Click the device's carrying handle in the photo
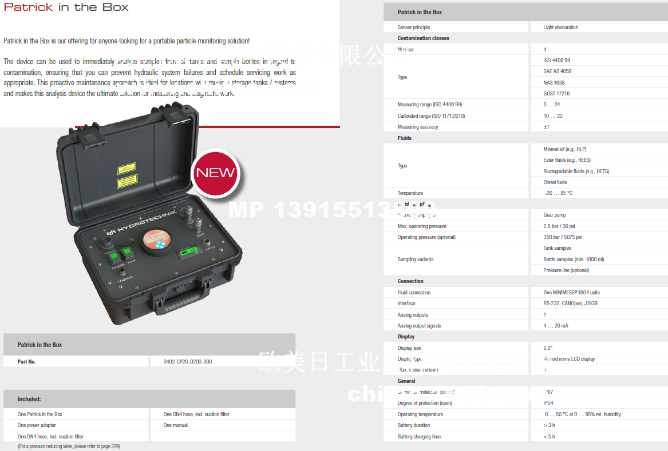 [184, 300]
